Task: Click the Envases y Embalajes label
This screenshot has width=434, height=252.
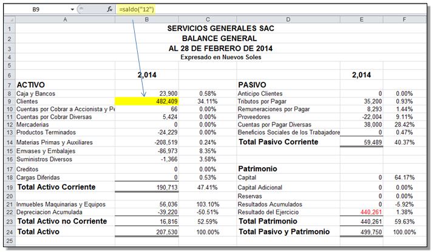Action: tap(46, 151)
